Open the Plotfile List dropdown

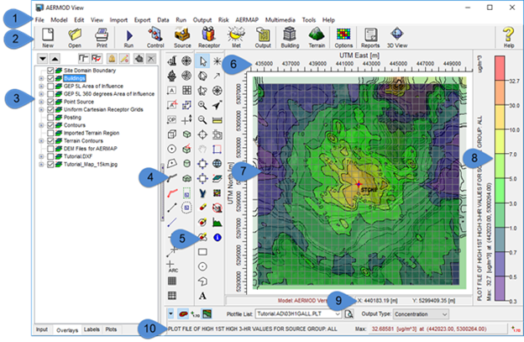(x=338, y=314)
